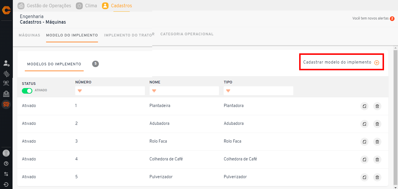This screenshot has width=398, height=189.
Task: Click in the Nome filter field
Action: (x=184, y=91)
